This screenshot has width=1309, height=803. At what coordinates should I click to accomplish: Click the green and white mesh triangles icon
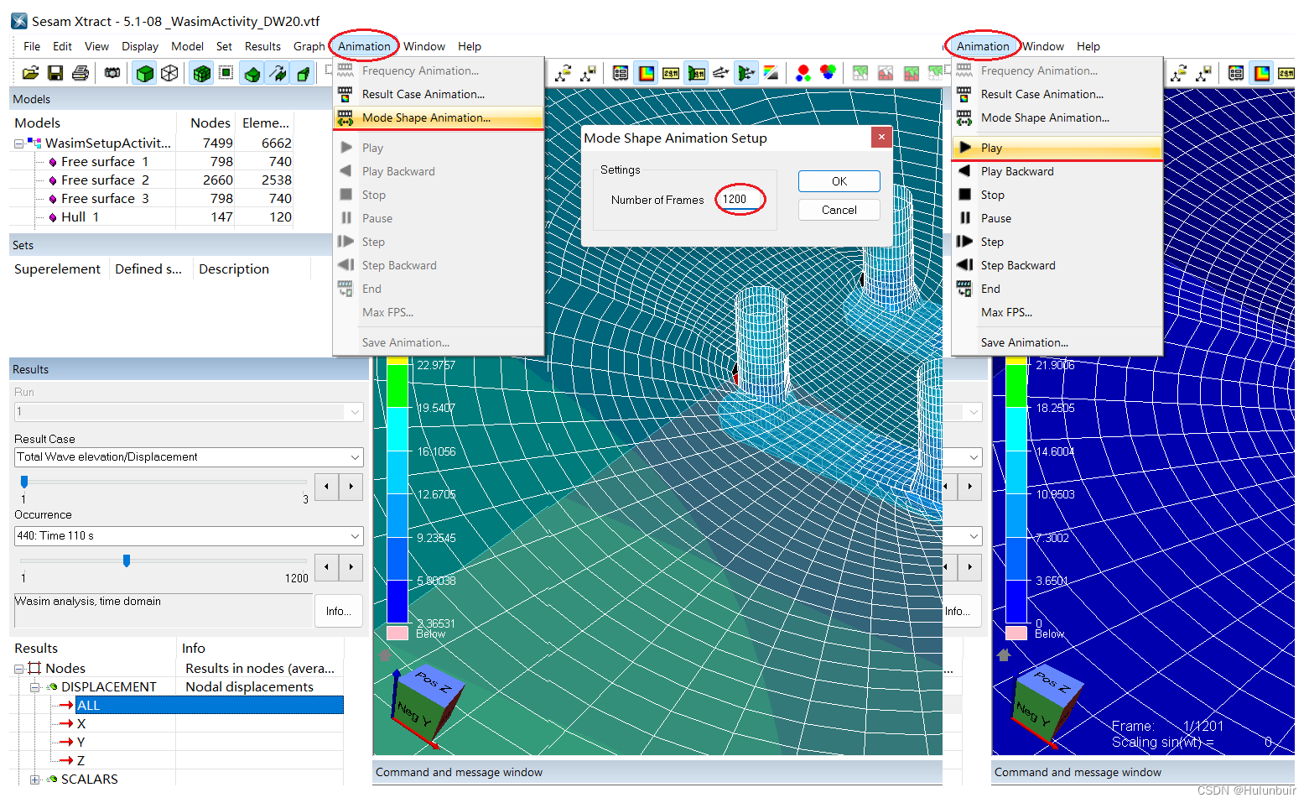click(860, 73)
